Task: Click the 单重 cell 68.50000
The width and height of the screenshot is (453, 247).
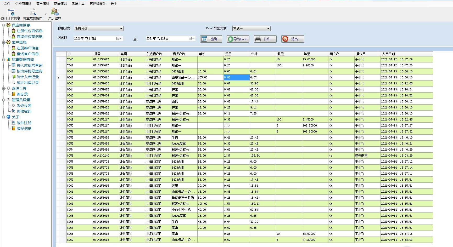Action: click(315, 234)
